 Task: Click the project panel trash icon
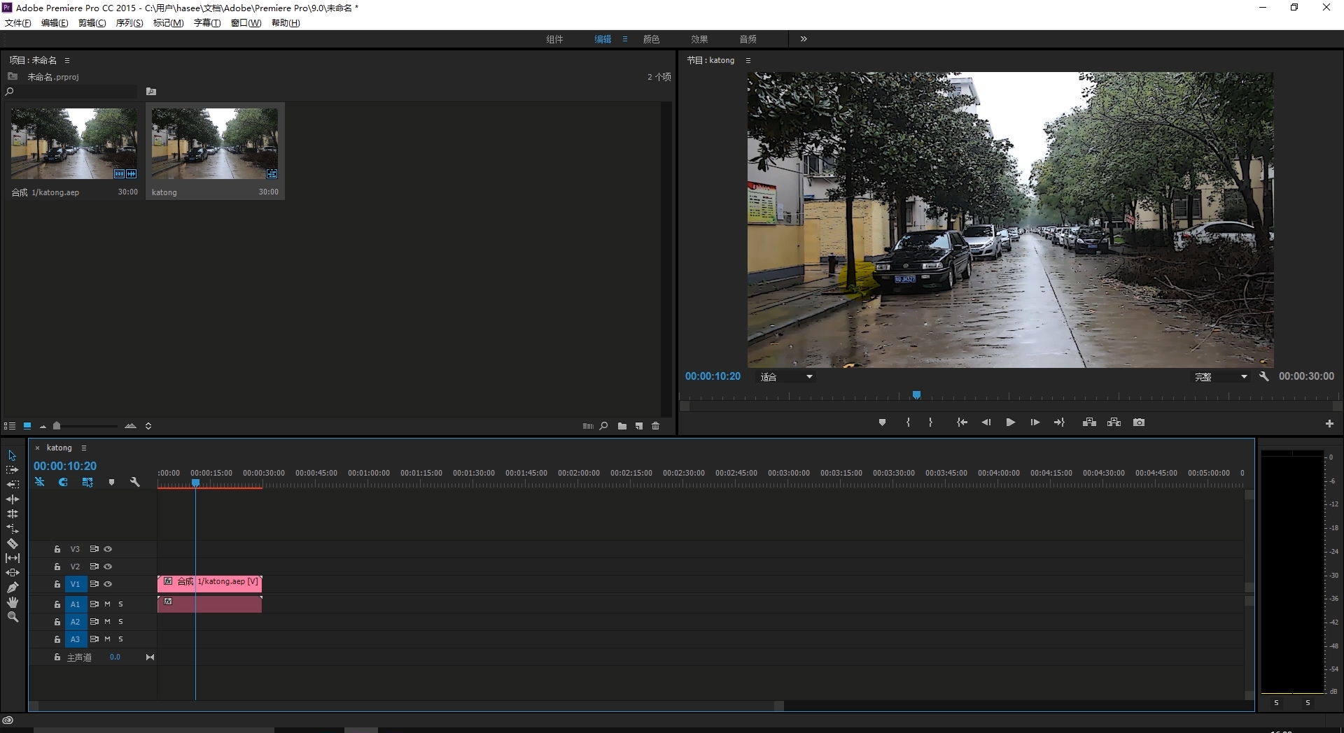(656, 426)
